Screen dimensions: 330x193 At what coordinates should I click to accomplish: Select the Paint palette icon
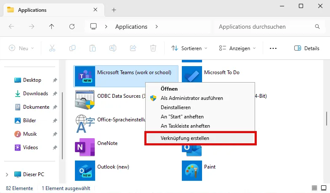pyautogui.click(x=192, y=171)
